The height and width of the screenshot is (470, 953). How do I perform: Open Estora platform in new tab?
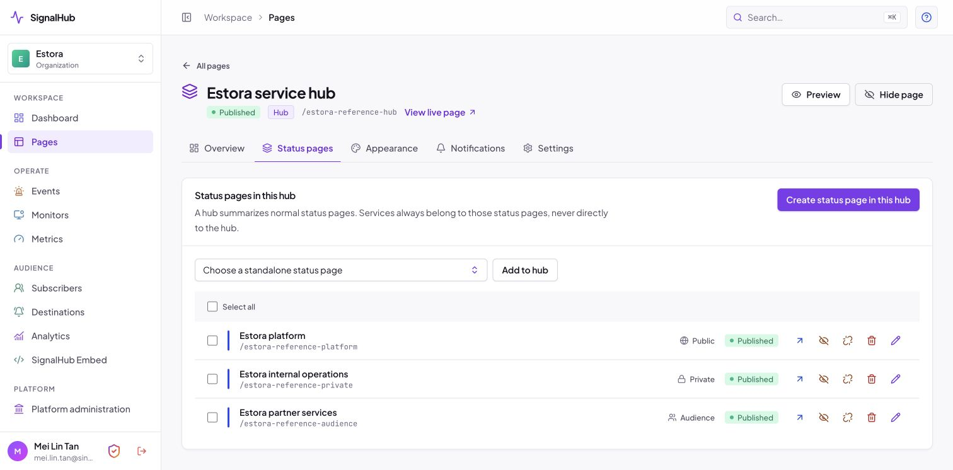click(x=800, y=341)
